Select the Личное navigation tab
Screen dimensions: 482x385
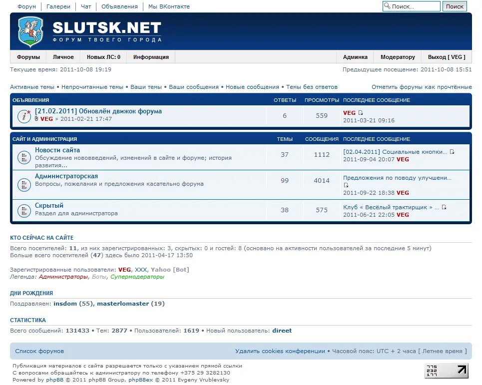[x=63, y=57]
